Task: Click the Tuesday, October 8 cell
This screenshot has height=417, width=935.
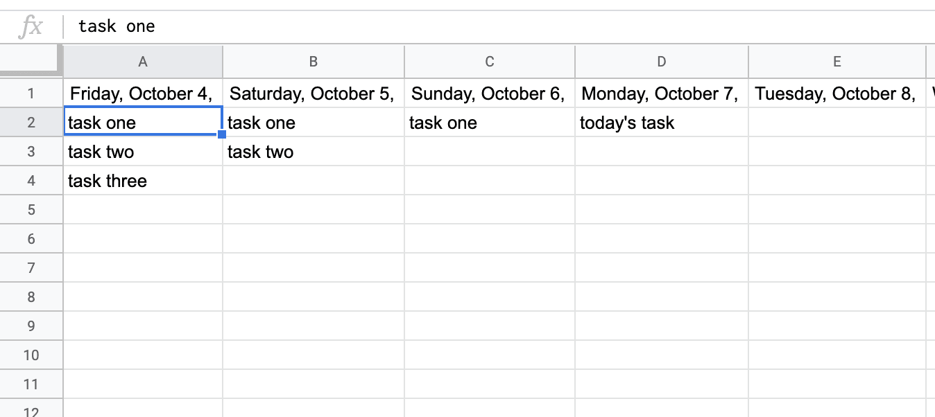Action: [x=837, y=94]
